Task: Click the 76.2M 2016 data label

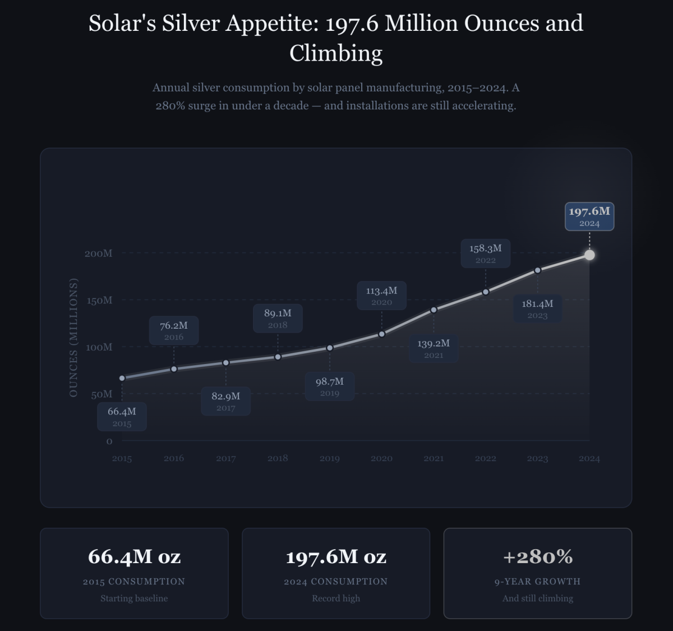Action: (x=174, y=330)
